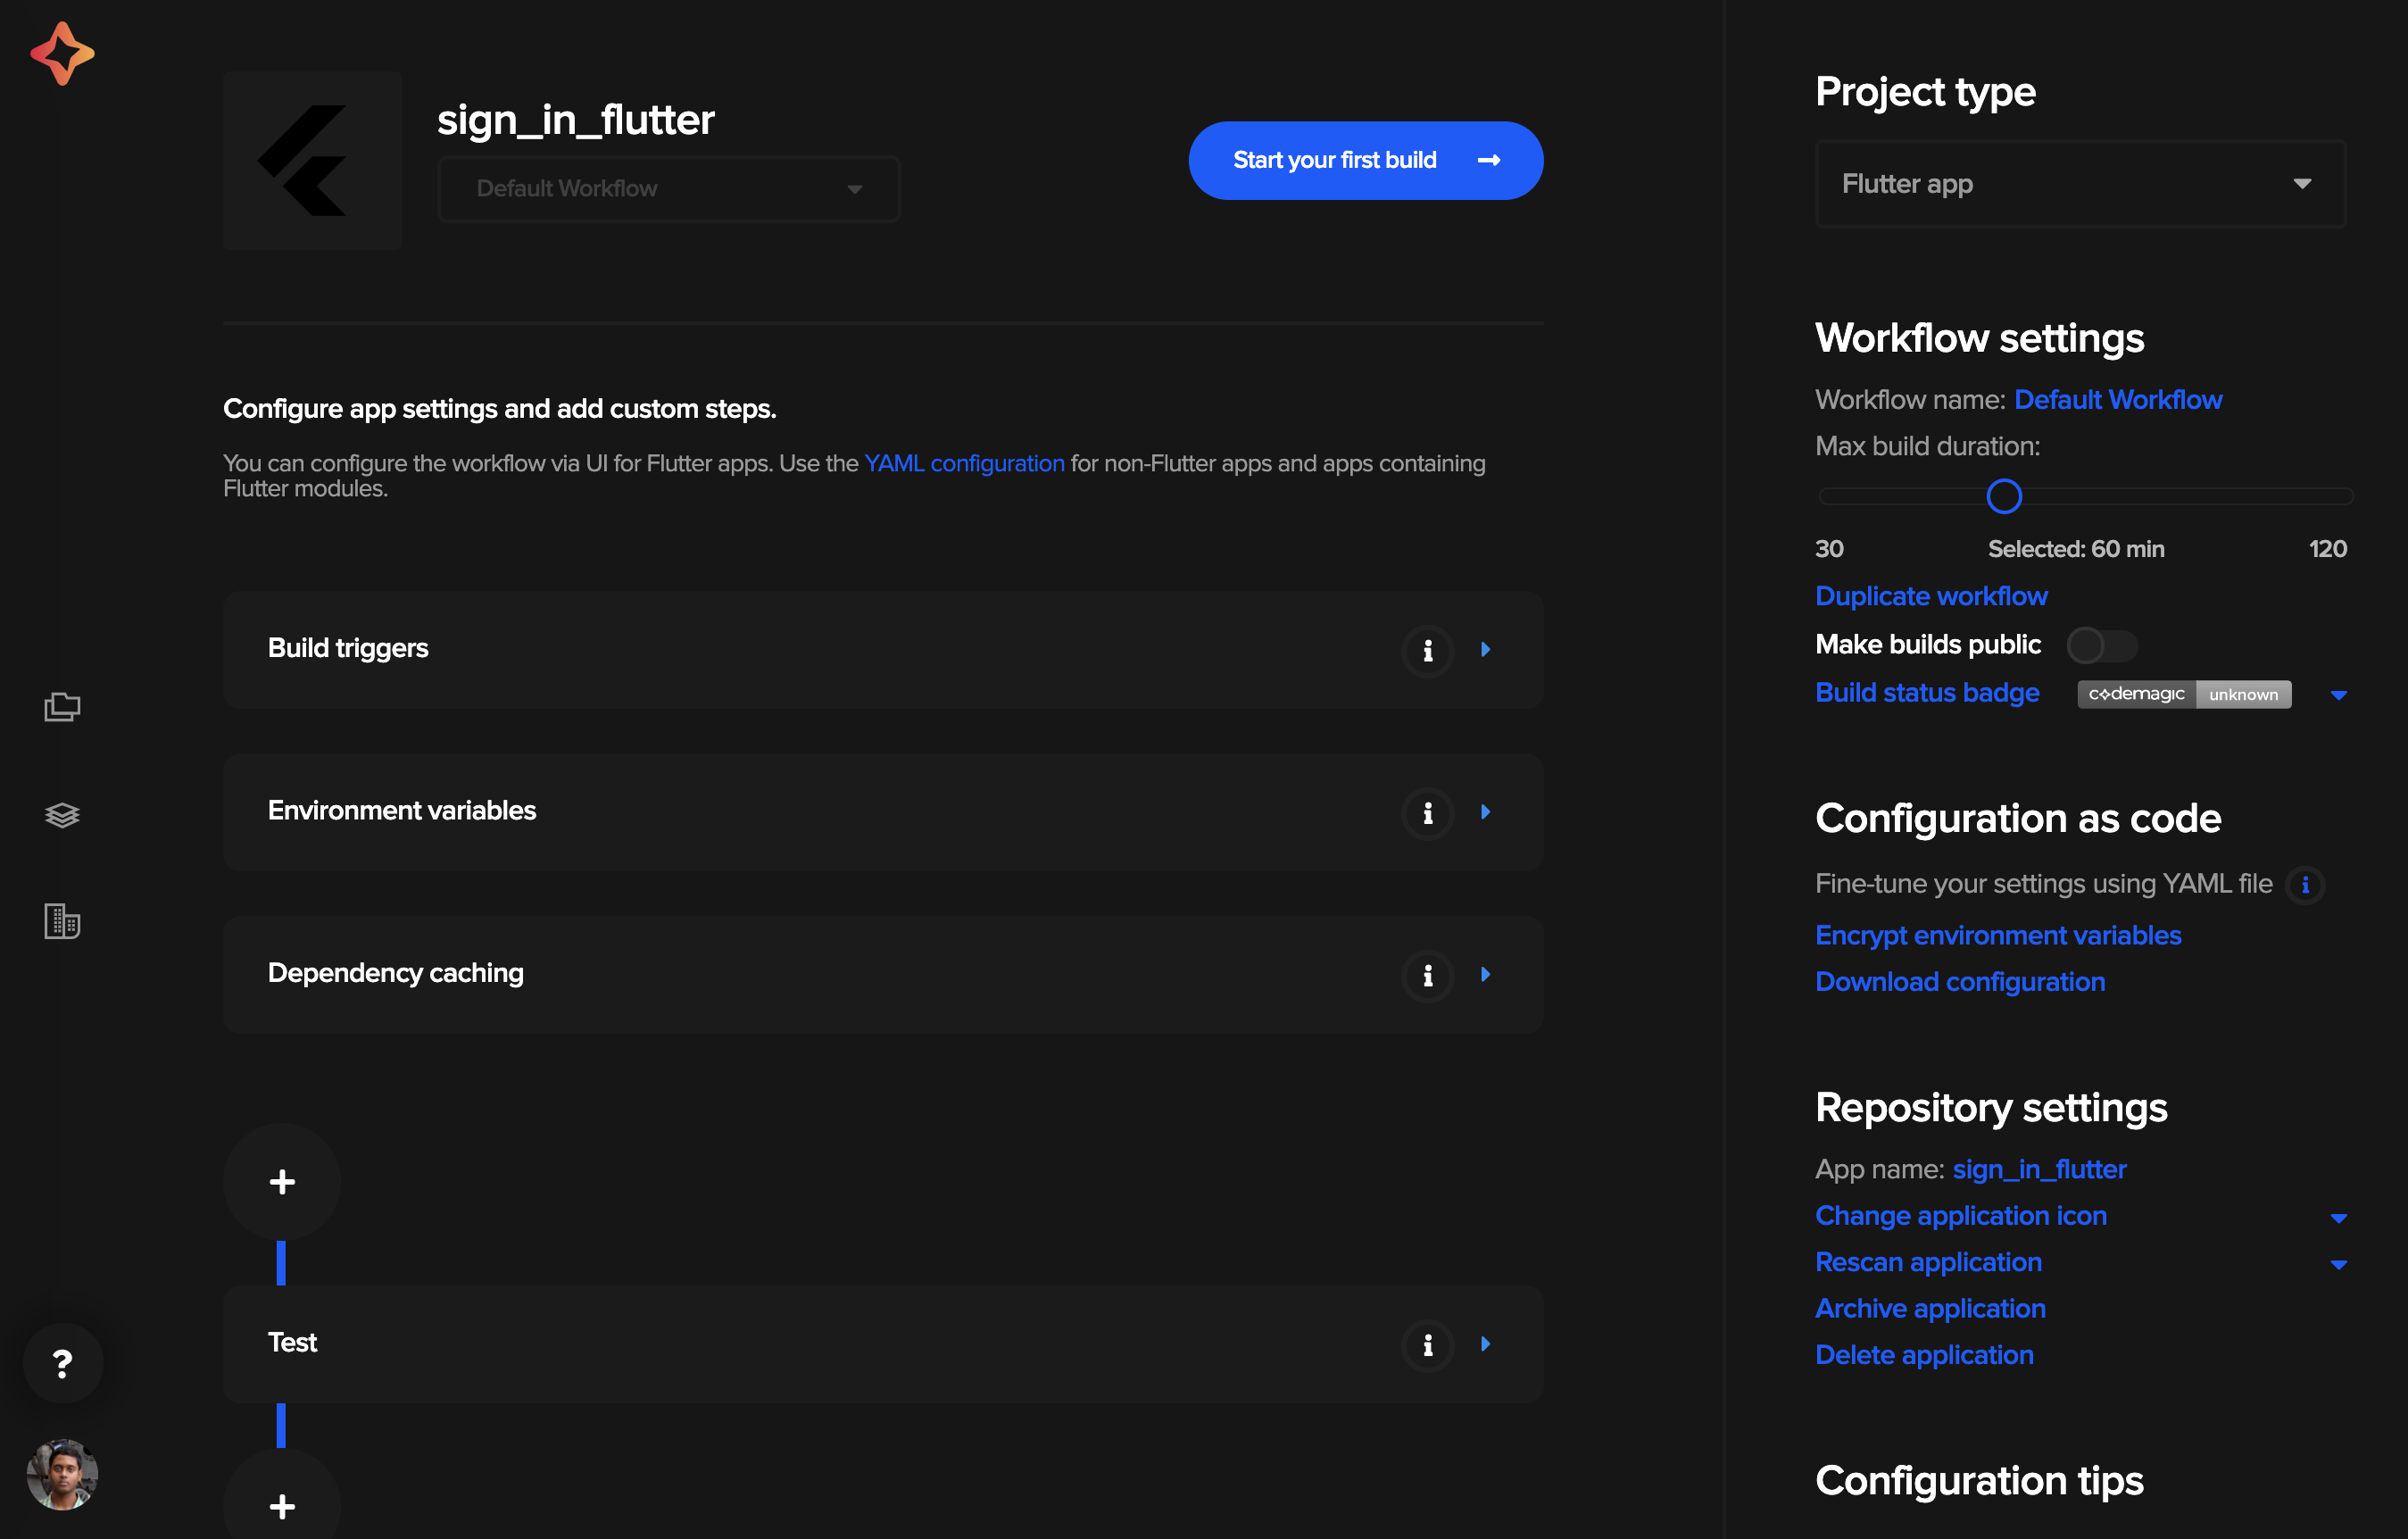Click the help question mark icon
Screen dimensions: 2408x1539
62,1361
